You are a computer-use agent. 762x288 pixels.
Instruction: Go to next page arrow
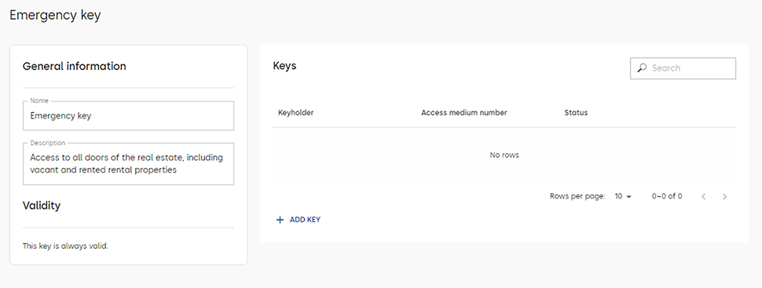pos(724,197)
